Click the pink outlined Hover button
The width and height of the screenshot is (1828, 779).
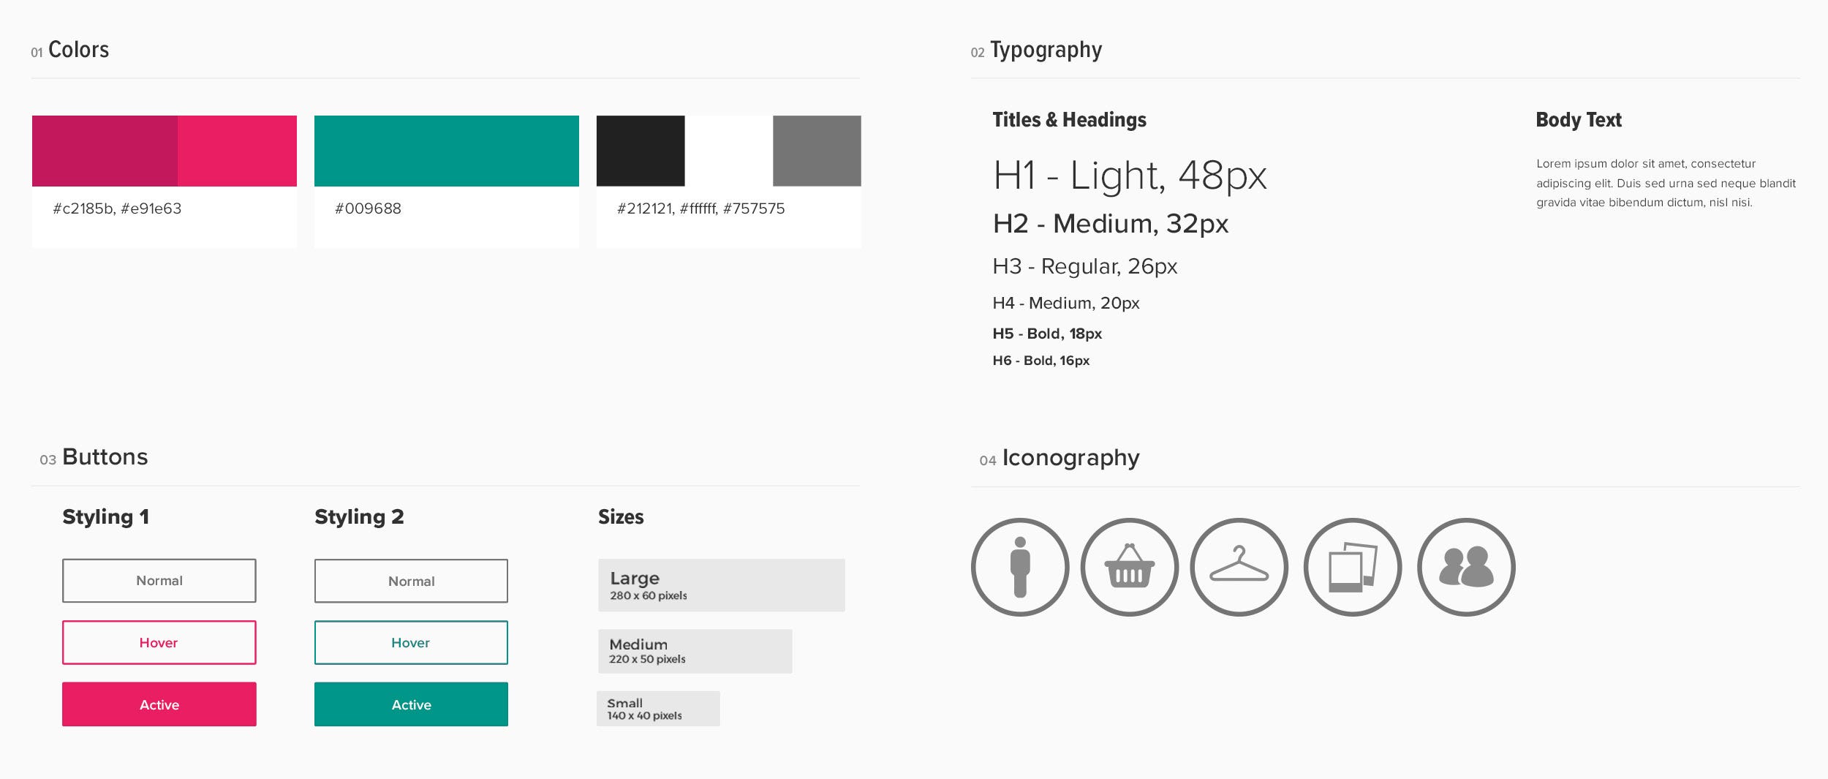tap(159, 642)
